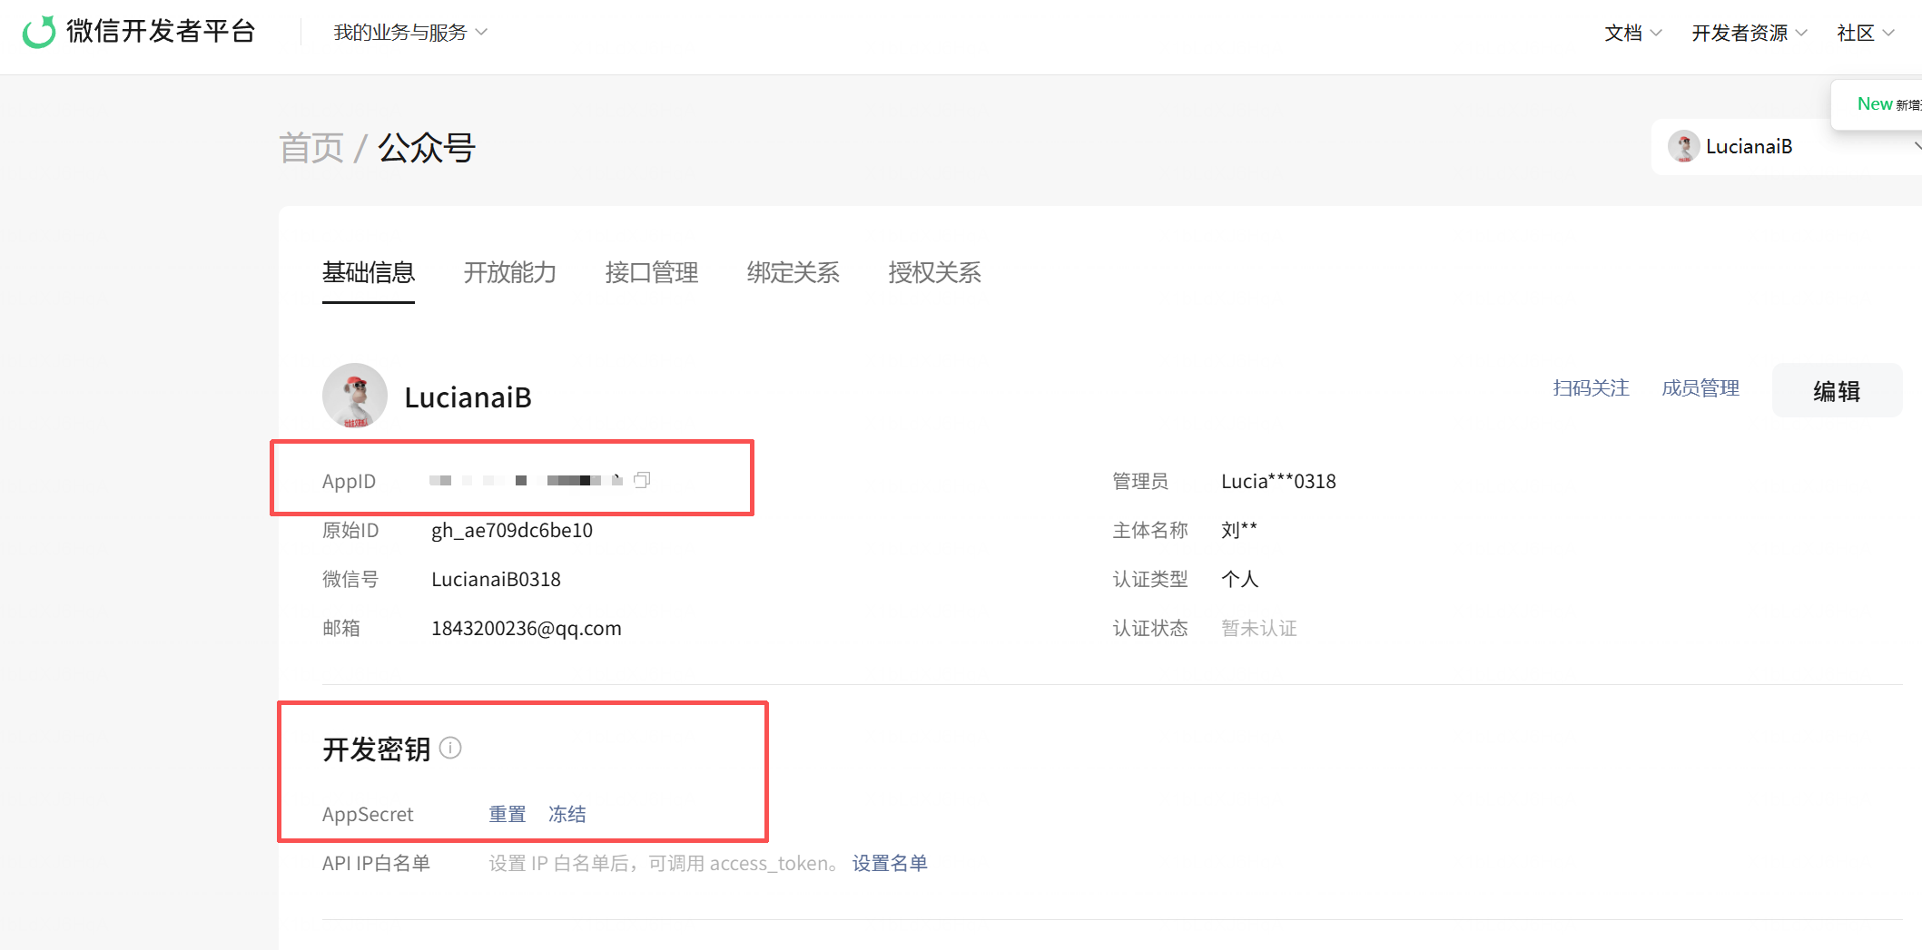This screenshot has width=1922, height=950.
Task: Expand the 我的业务与服务 dropdown
Action: point(410,33)
